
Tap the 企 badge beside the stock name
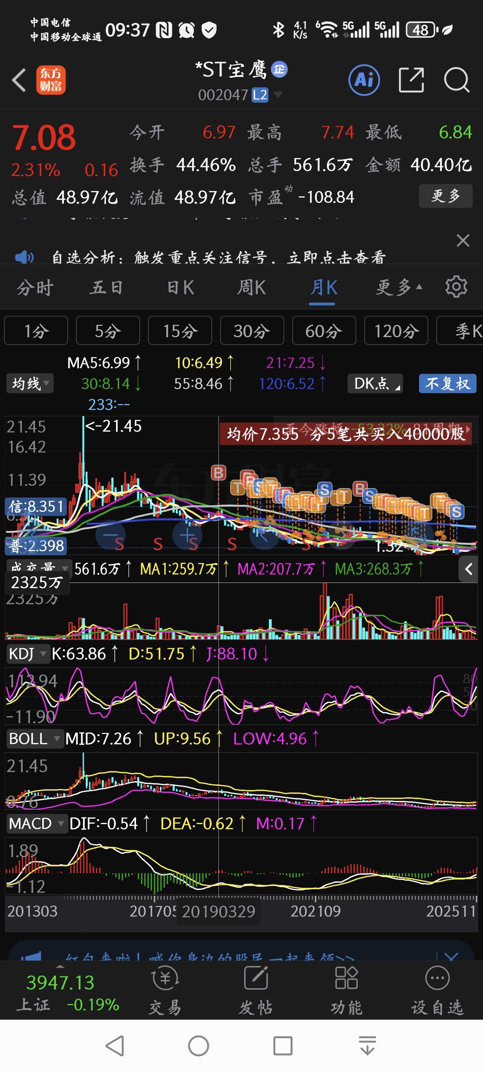pos(279,69)
